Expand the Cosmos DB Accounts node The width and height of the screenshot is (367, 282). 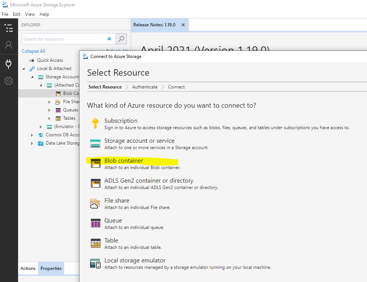pyautogui.click(x=32, y=135)
